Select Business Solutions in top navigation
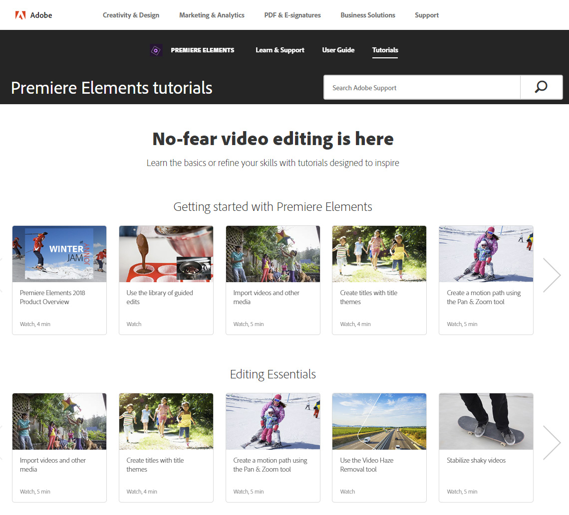569x515 pixels. (x=368, y=15)
